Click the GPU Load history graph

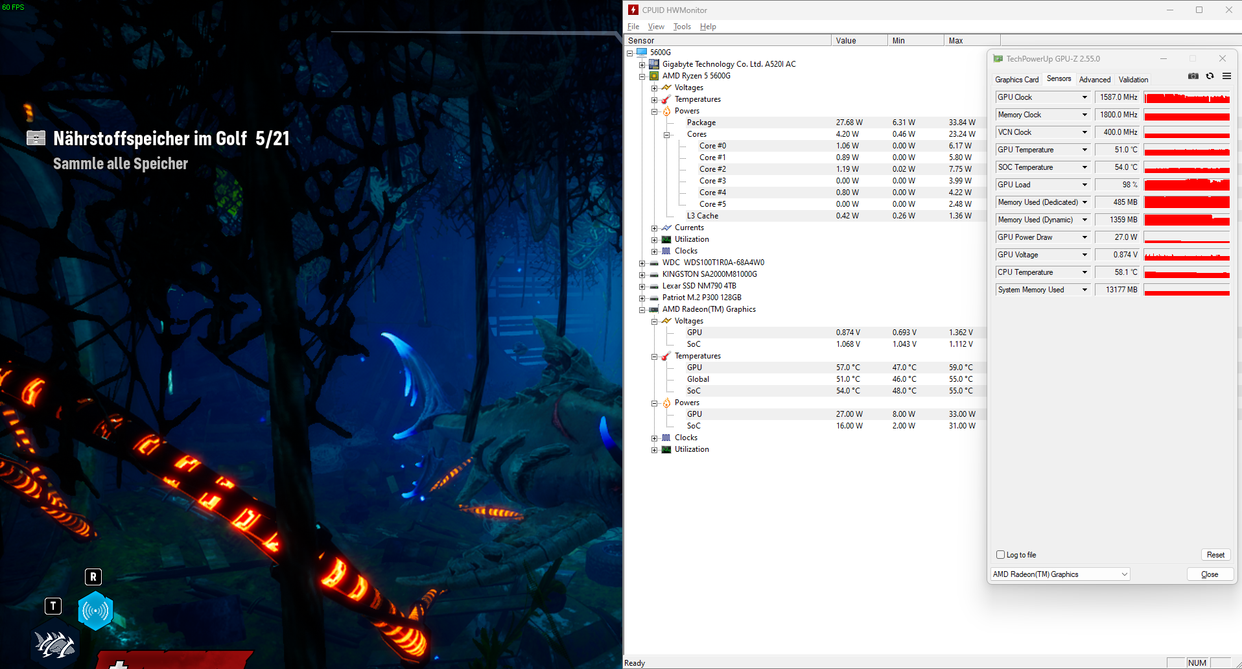(1187, 185)
